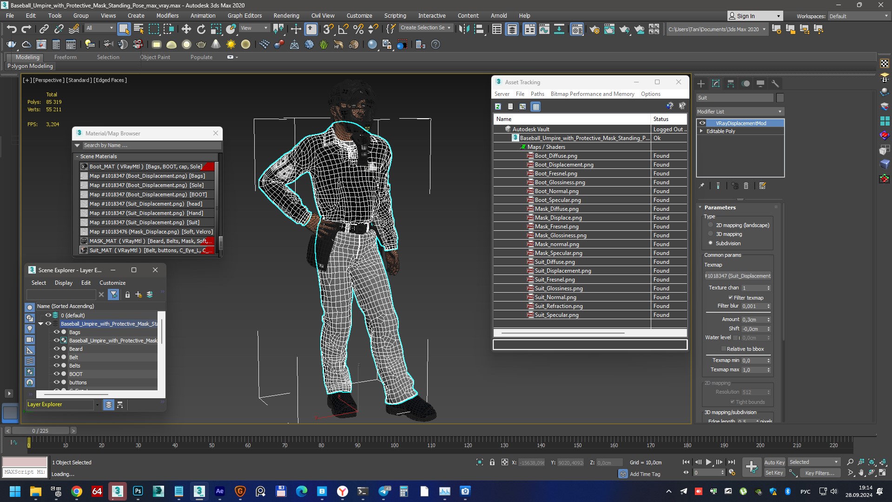Screen dimensions: 892x502
Task: Open Customize menu in Scene Explorer
Action: pyautogui.click(x=112, y=283)
